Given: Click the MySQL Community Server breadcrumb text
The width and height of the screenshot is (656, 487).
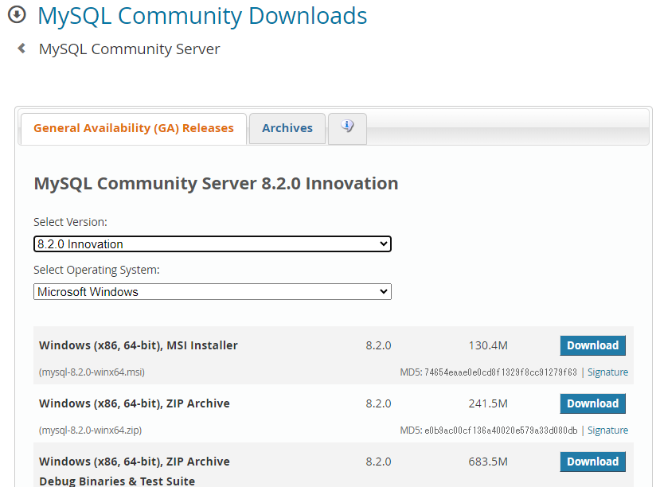Looking at the screenshot, I should click(129, 49).
